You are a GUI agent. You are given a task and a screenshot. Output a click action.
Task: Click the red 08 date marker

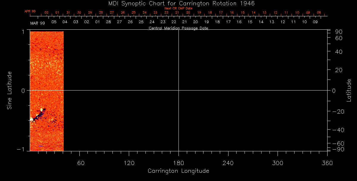pos(319,12)
